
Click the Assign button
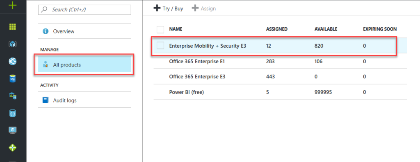pos(204,8)
